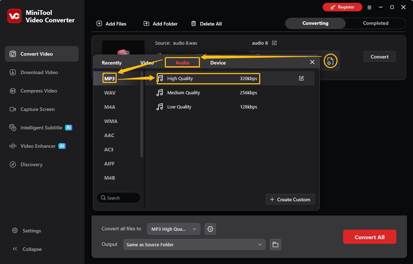
Task: Browse output folder with folder icon
Action: (x=275, y=245)
